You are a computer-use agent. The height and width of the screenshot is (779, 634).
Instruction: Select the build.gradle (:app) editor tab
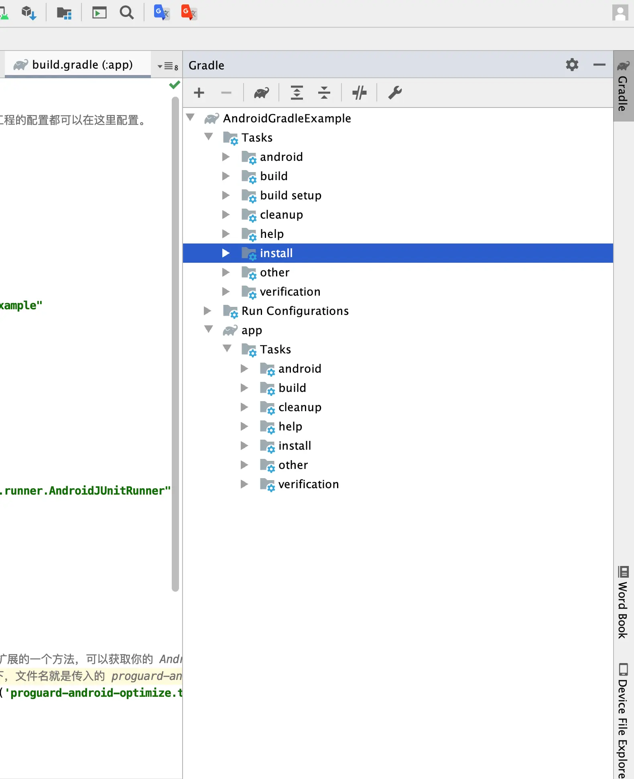pos(78,65)
